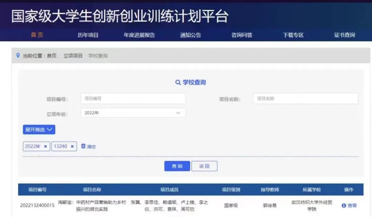Click the 返回 button
372x217 pixels.
204,166
